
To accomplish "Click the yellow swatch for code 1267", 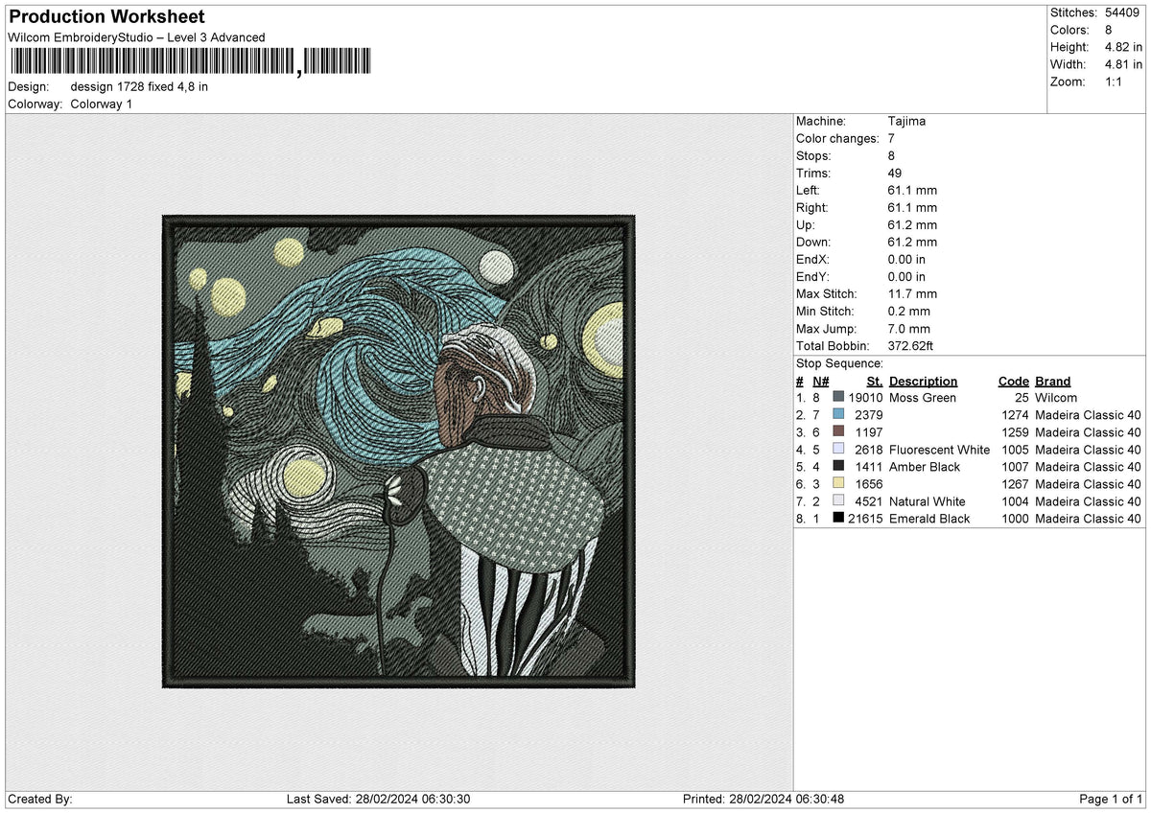I will point(838,484).
